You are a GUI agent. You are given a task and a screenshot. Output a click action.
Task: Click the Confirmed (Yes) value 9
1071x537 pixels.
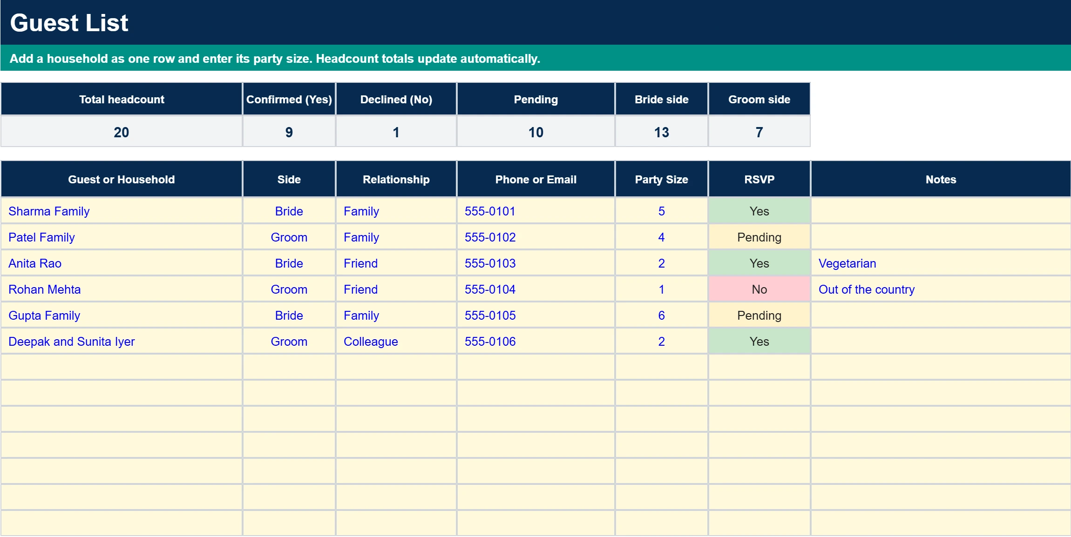click(289, 132)
